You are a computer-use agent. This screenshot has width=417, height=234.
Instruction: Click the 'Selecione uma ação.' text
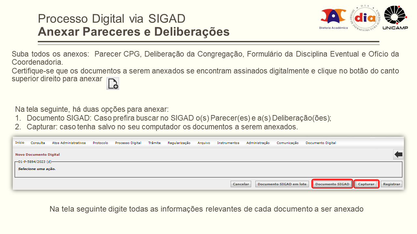37,169
